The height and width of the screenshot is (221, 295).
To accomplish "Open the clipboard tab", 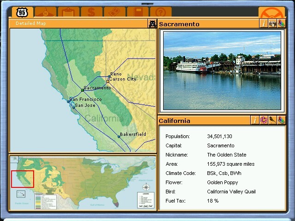I will point(69,12).
